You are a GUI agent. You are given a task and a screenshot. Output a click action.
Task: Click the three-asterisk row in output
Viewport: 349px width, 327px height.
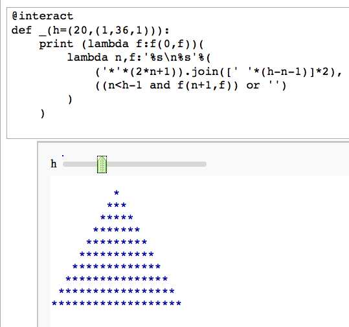pos(117,205)
